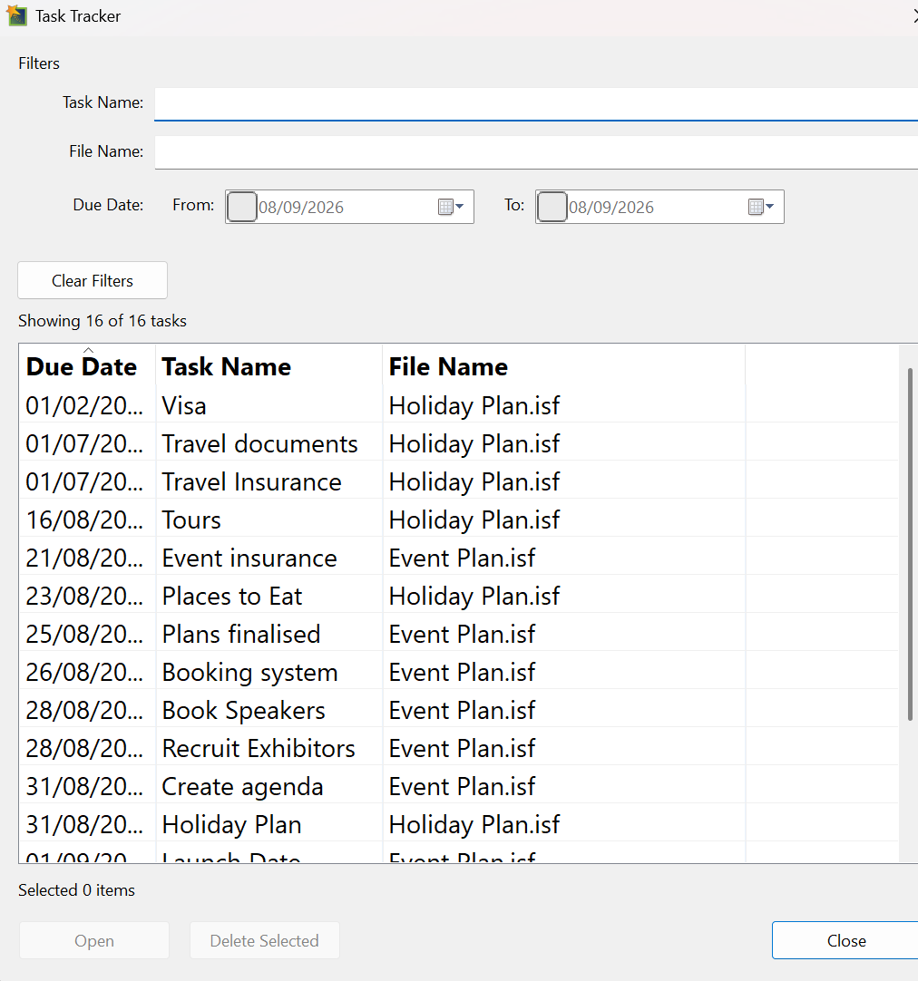
Task: Open the To date calendar dropdown
Action: tap(761, 207)
